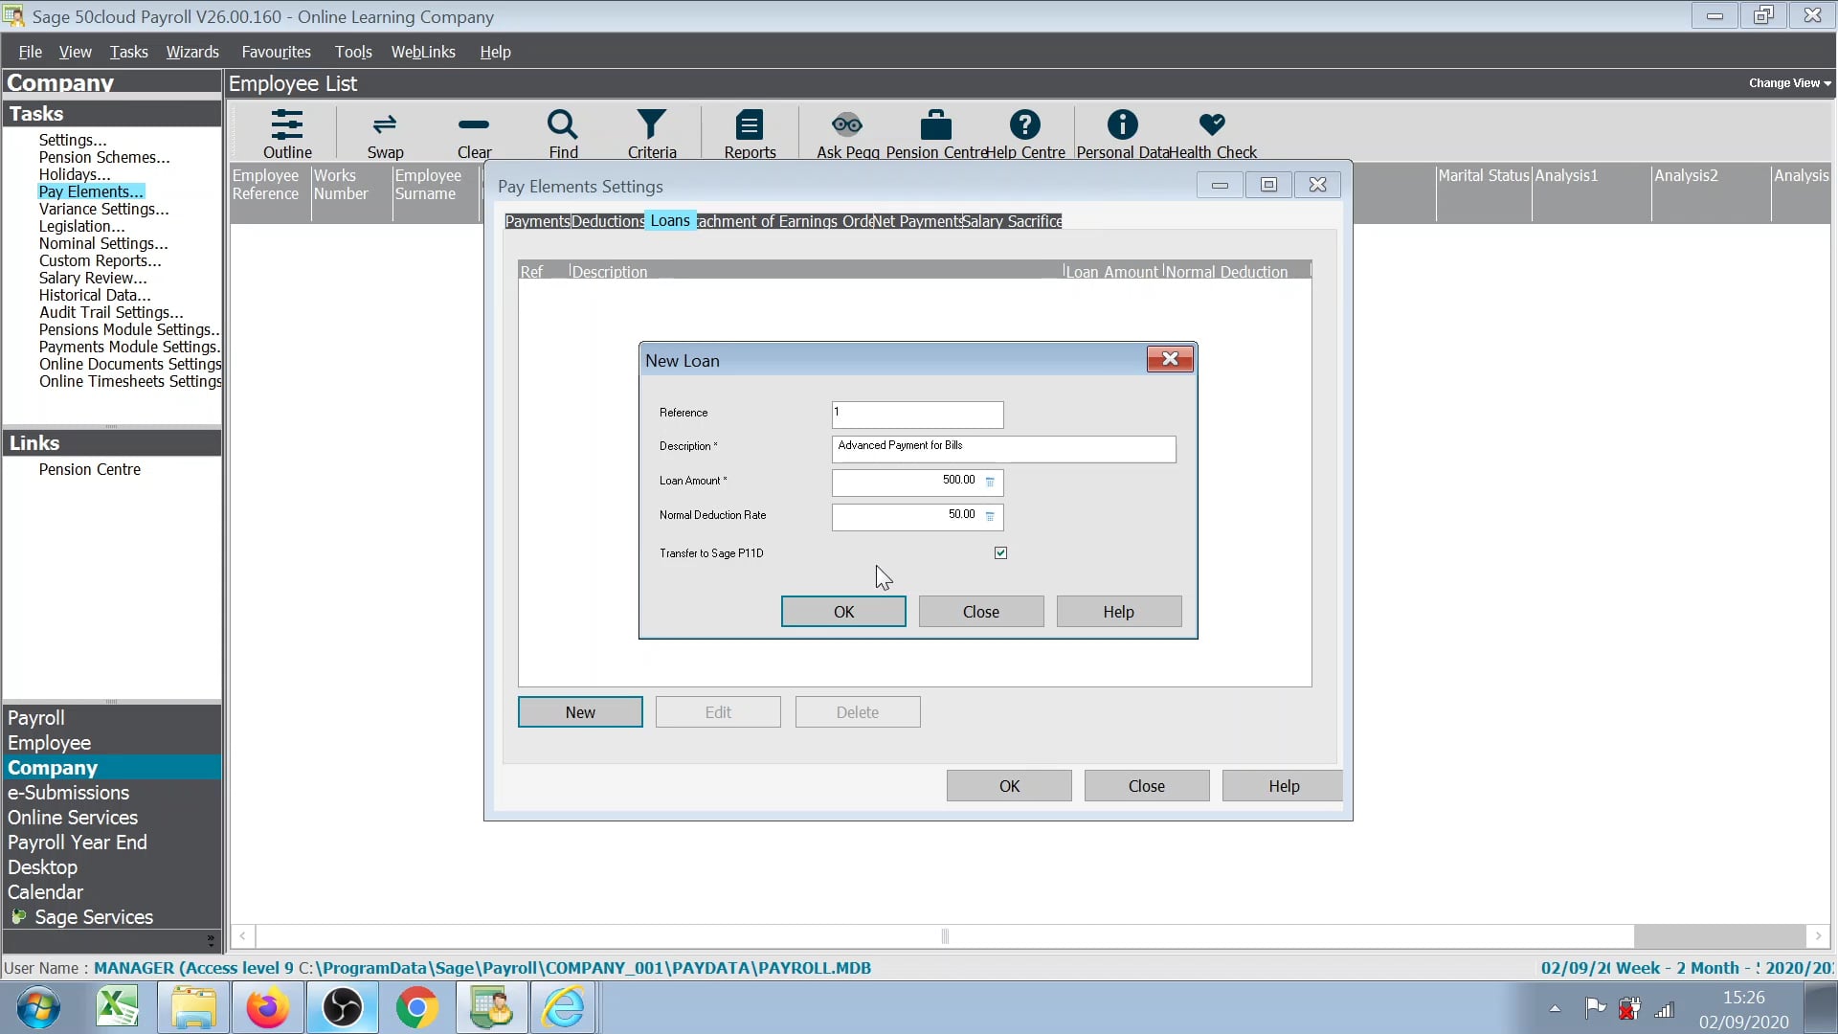Select e-Submissions in the navigation pane
The height and width of the screenshot is (1034, 1838).
click(x=68, y=793)
